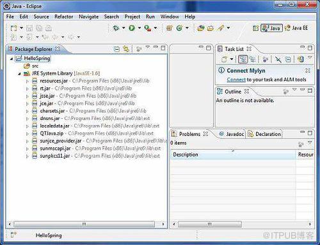320x245 pixels.
Task: Close the Package Explorer tab
Action: (x=58, y=48)
